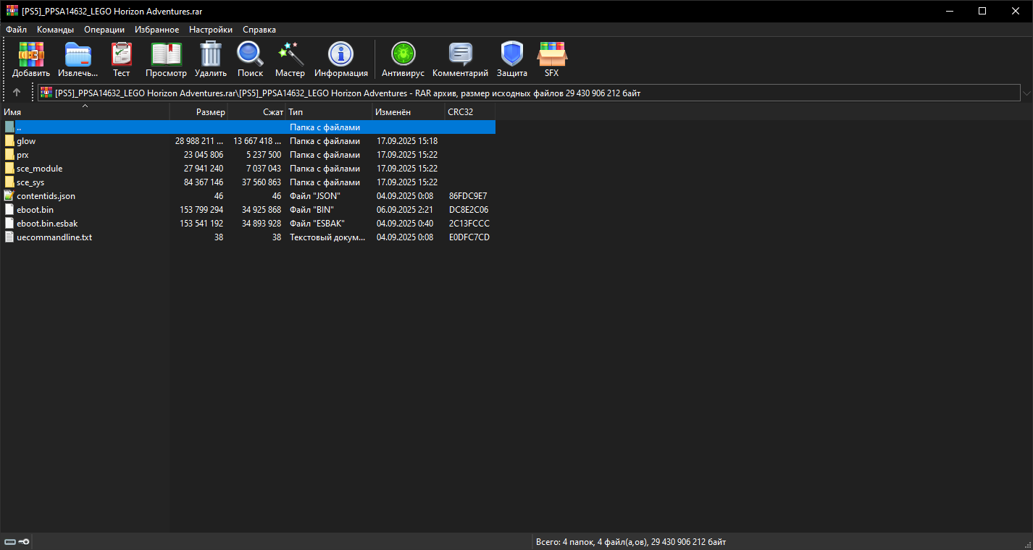This screenshot has width=1033, height=550.
Task: Sort by the Размер column header
Action: pyautogui.click(x=198, y=112)
